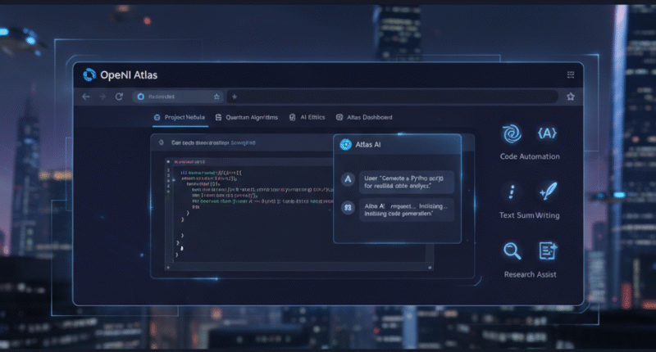This screenshot has width=656, height=352.
Task: Reload the page with the refresh icon
Action: [x=120, y=97]
